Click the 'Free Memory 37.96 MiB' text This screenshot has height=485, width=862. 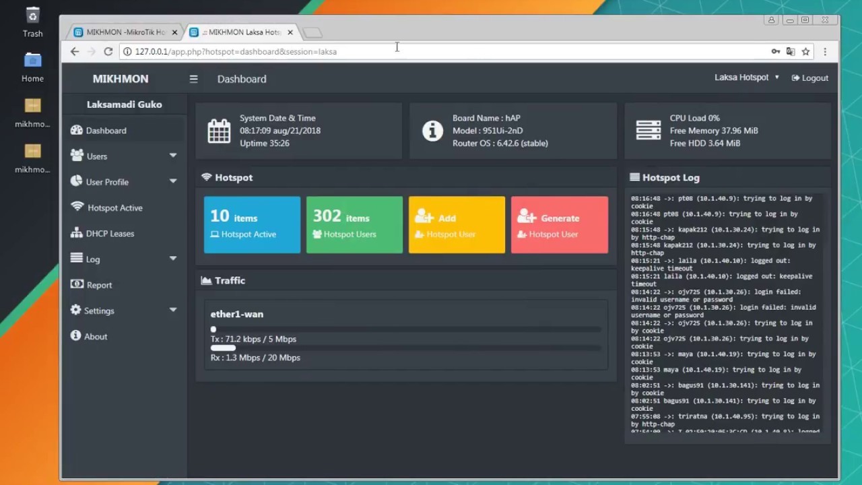tap(714, 131)
